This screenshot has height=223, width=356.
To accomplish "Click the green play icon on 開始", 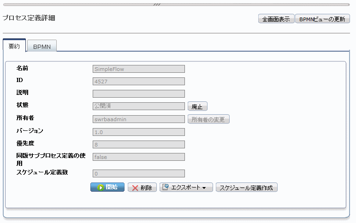I will coord(101,188).
